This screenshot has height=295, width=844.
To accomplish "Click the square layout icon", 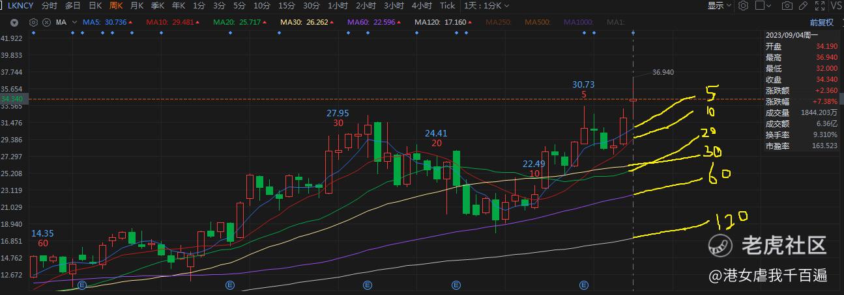I will pos(760,5).
